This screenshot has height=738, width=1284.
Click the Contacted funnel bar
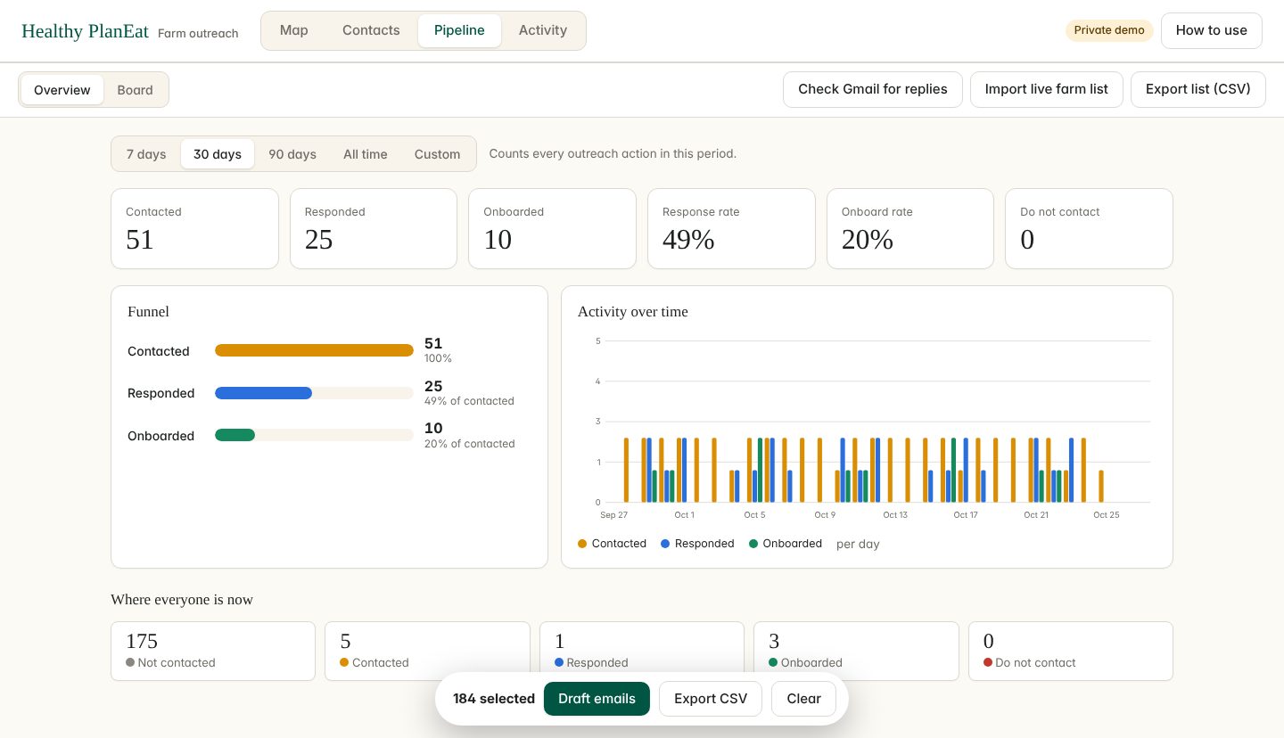314,350
